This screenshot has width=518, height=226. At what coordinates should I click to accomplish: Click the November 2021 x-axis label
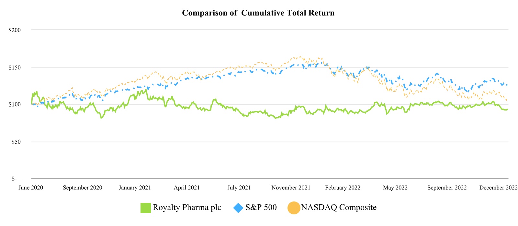291,188
